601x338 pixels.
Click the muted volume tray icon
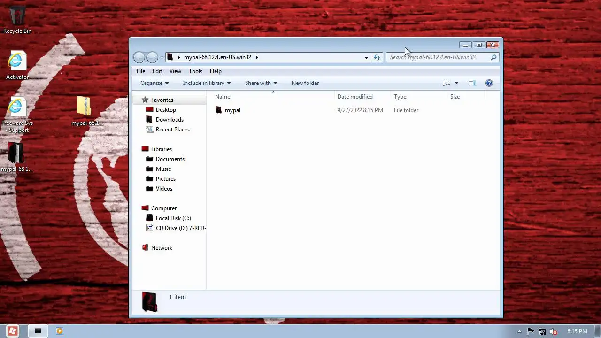click(x=554, y=331)
